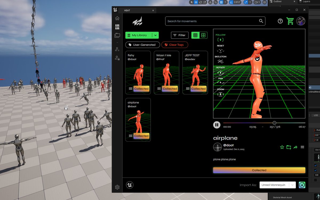Choose the translate tool in viewport toolbar
The width and height of the screenshot is (320, 200).
pos(196,2)
